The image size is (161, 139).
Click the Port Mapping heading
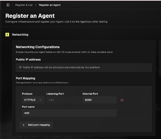26,78
